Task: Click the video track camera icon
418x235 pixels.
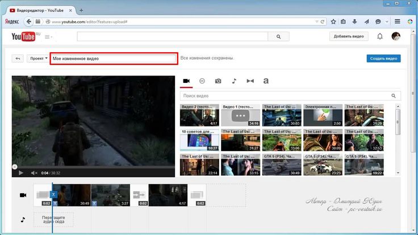Action: click(x=23, y=195)
